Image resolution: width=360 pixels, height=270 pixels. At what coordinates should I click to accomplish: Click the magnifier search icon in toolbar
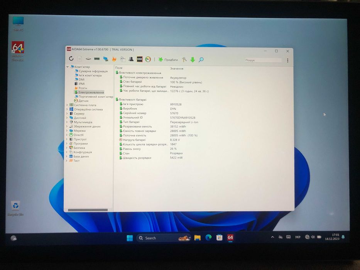pos(201,60)
